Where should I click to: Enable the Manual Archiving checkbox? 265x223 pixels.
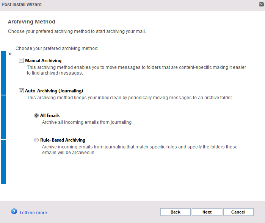(x=21, y=61)
